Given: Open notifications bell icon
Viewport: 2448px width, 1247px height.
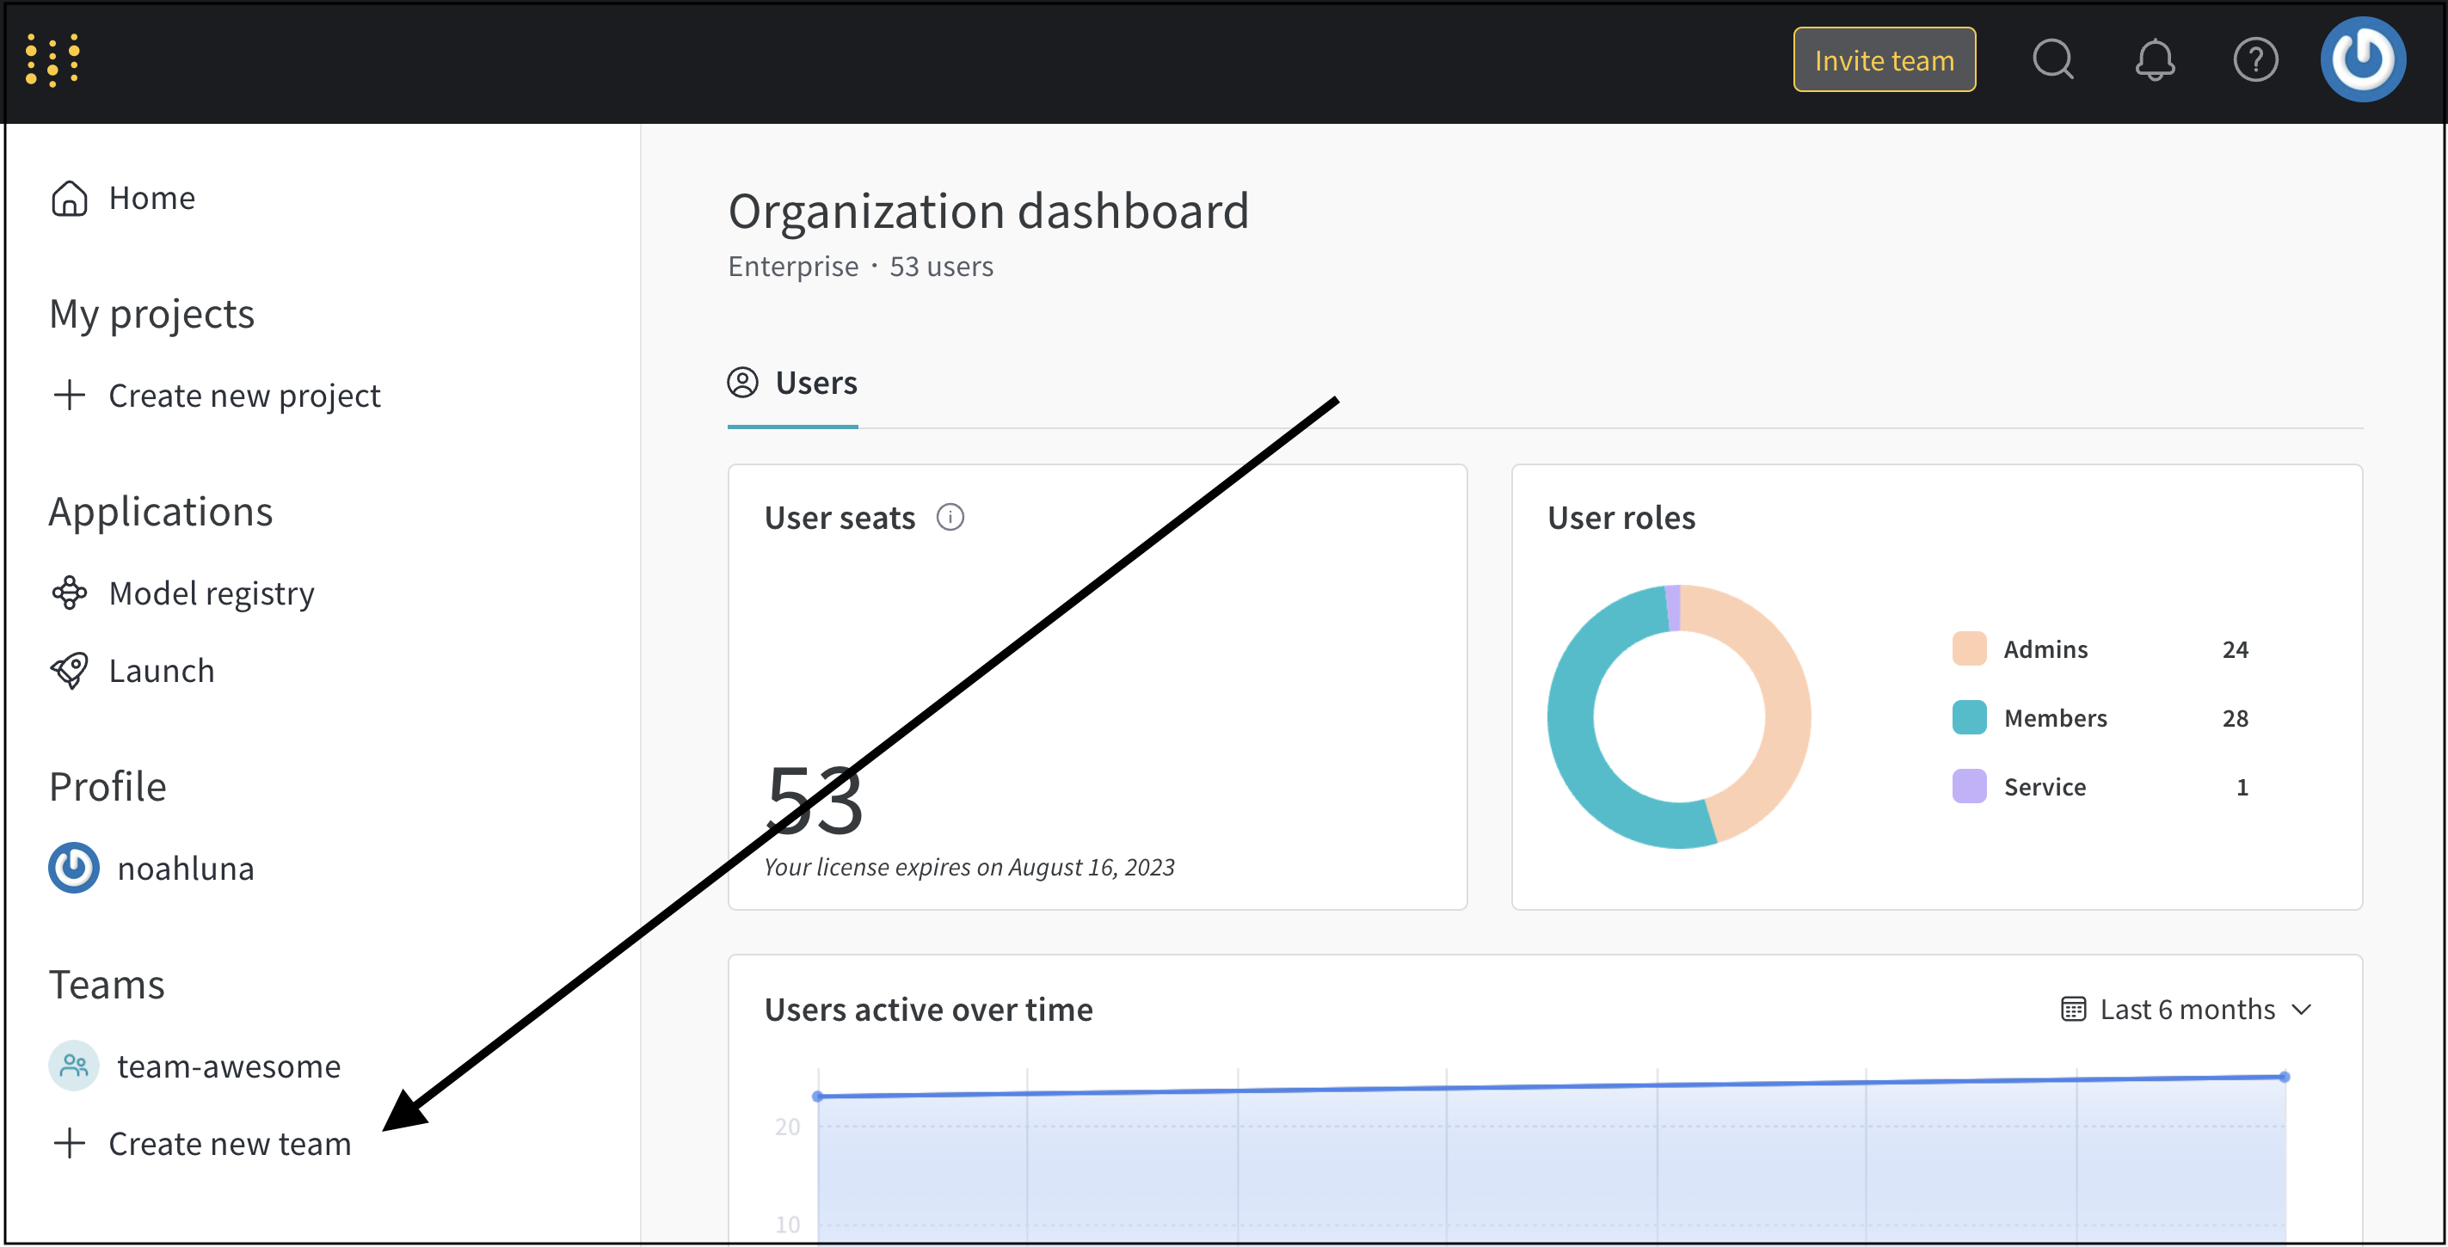Looking at the screenshot, I should click(x=2154, y=60).
